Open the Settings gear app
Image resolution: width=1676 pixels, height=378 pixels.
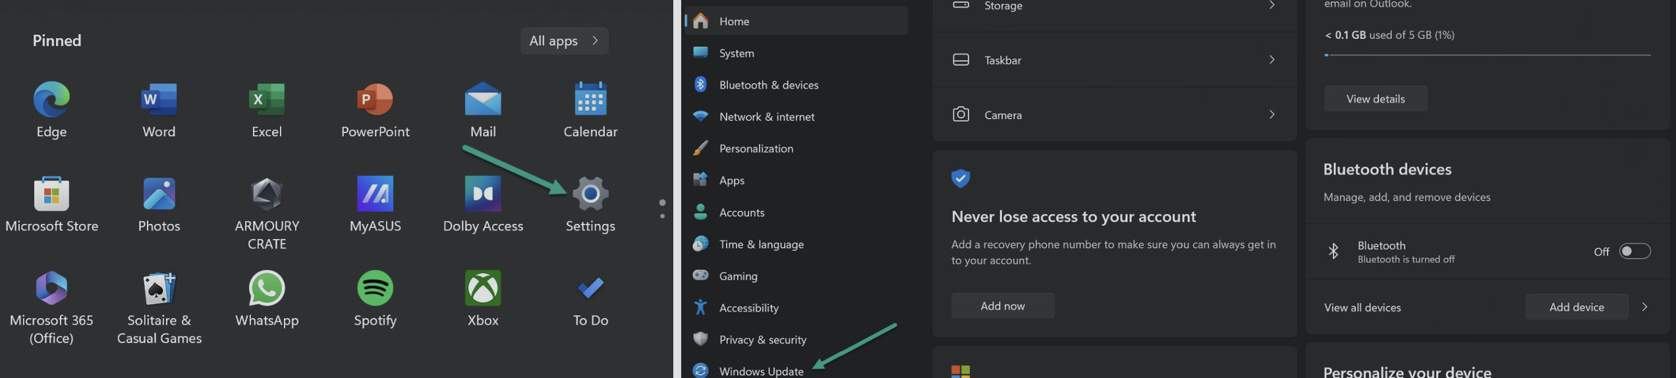[590, 194]
